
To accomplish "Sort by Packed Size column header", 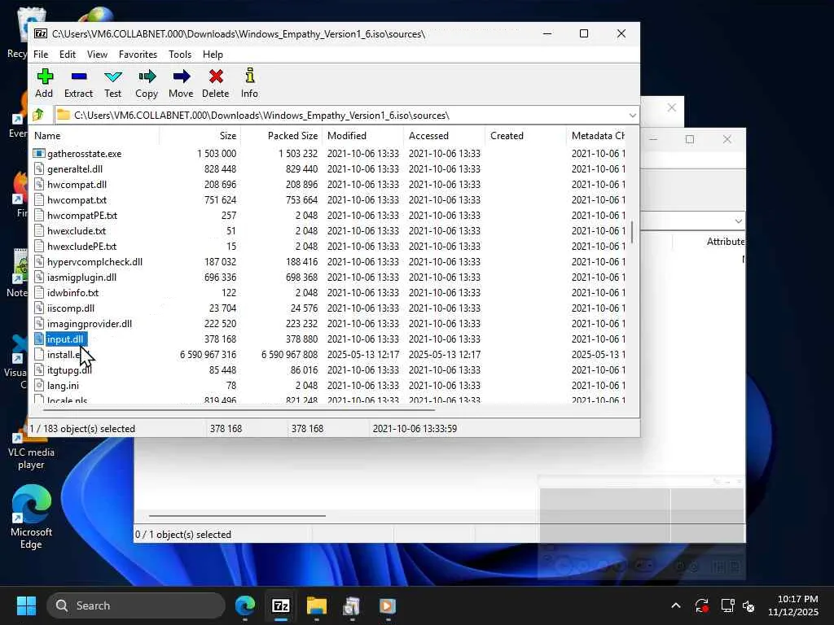I will pyautogui.click(x=281, y=136).
